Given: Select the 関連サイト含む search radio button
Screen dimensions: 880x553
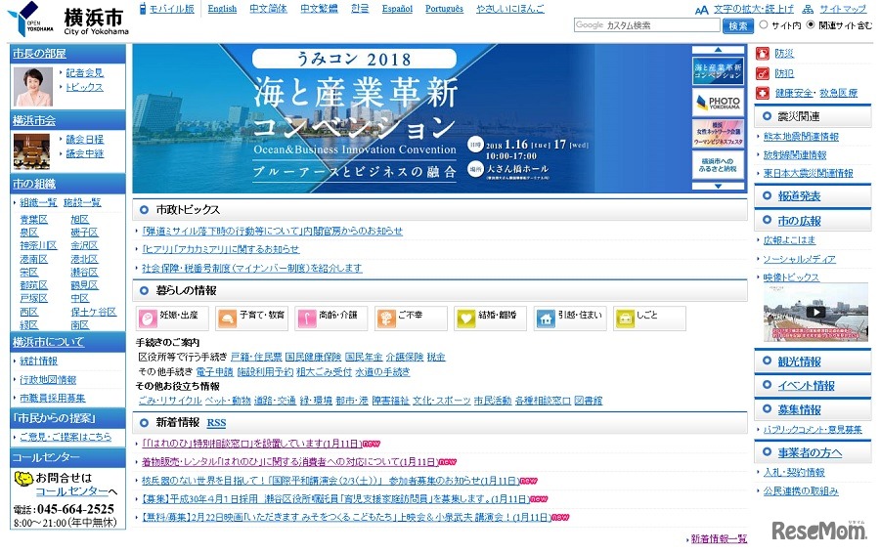Looking at the screenshot, I should pos(811,24).
